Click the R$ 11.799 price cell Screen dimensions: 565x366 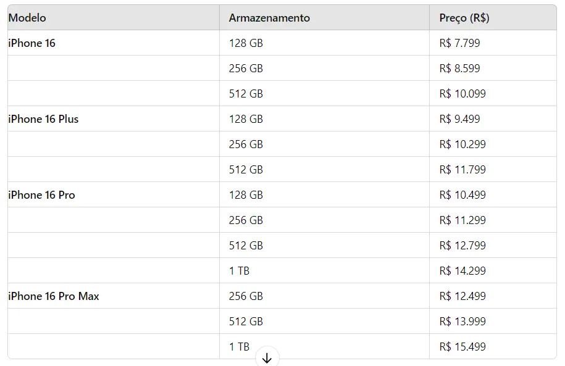pos(493,169)
